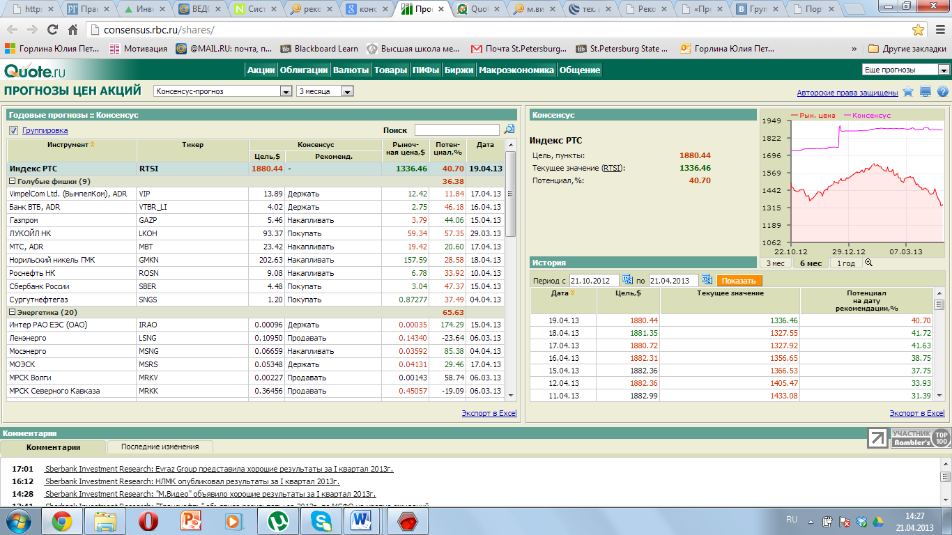Open Chrome menu hamburger icon

(939, 30)
